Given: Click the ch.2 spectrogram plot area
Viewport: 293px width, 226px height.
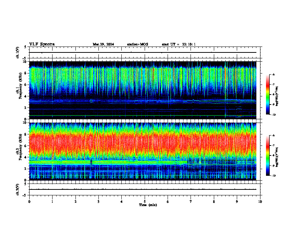Looking at the screenshot, I should click(142, 151).
